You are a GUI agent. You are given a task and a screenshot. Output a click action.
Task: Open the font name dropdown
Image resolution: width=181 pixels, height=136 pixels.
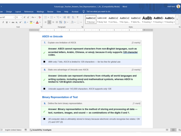pos(14,17)
